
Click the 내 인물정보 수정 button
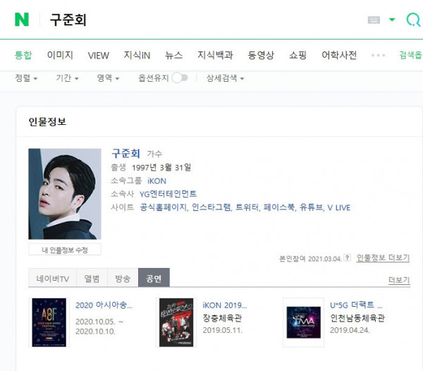click(65, 250)
